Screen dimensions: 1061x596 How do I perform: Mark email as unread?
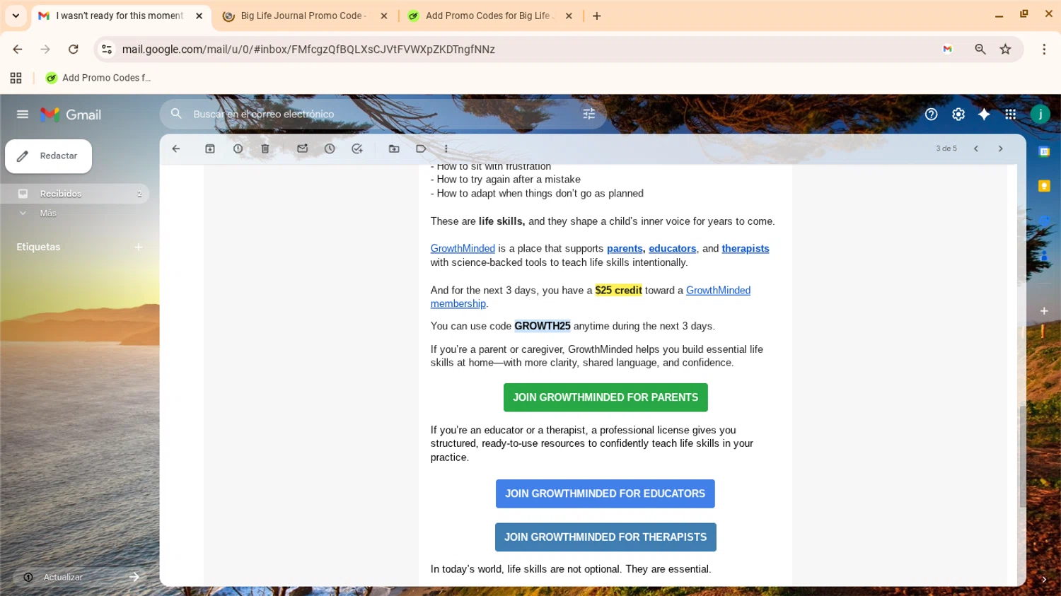tap(302, 148)
